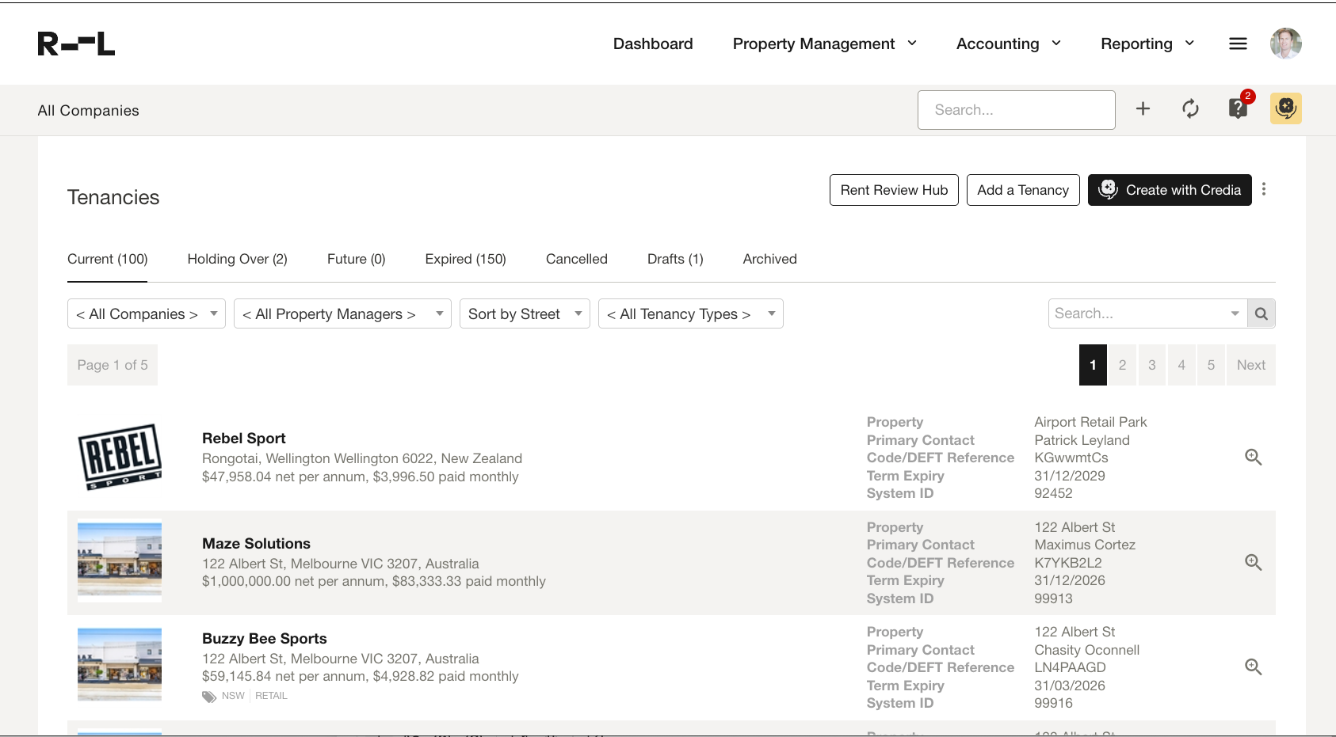1336x737 pixels.
Task: Open help icon with notification badge
Action: 1238,108
